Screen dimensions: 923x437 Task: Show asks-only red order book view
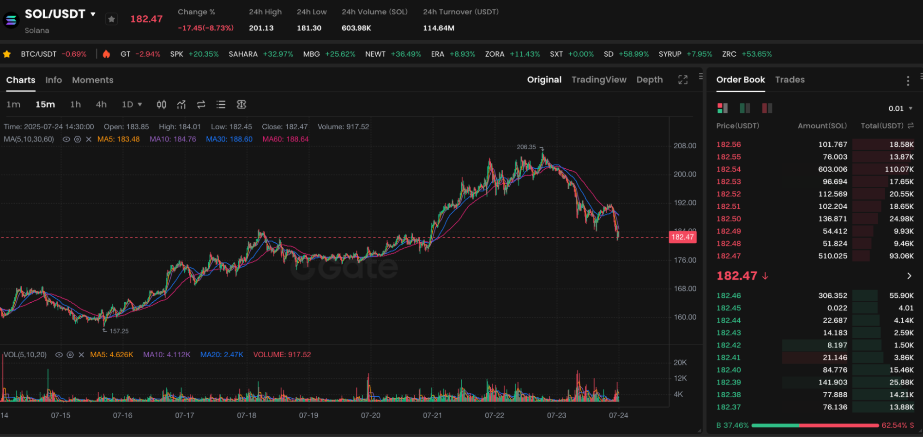(767, 108)
